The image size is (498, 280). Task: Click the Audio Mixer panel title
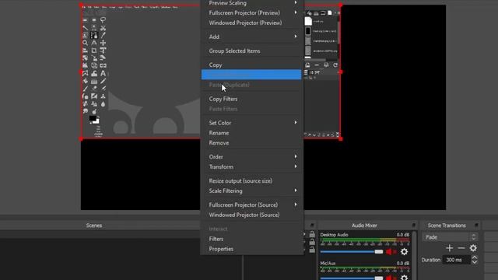[x=364, y=226]
